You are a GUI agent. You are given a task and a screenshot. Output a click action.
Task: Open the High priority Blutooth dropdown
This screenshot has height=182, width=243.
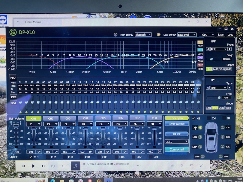(143, 35)
